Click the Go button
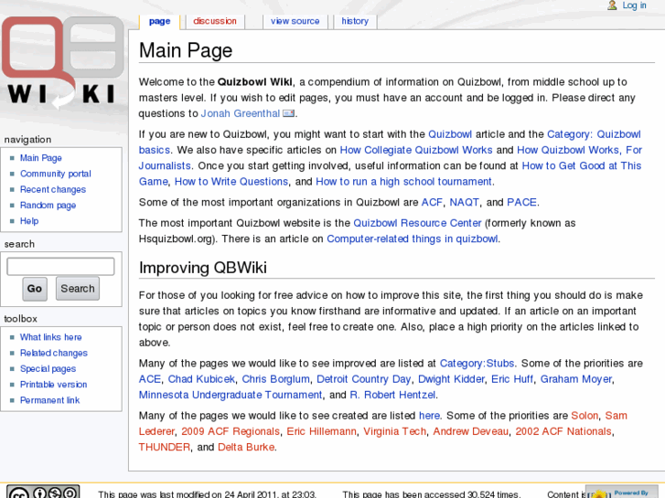The width and height of the screenshot is (665, 498). tap(35, 289)
